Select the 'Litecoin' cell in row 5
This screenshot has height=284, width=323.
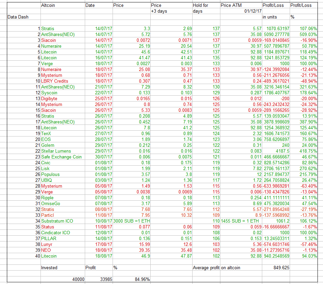coord(63,52)
